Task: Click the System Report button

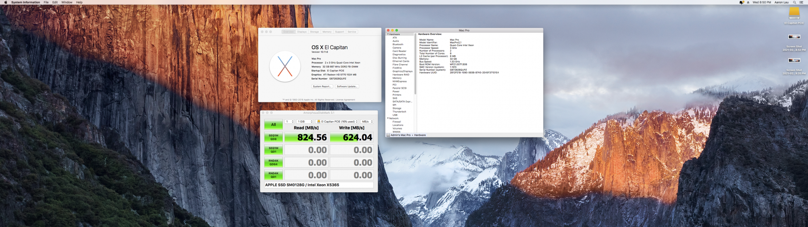Action: coord(322,86)
